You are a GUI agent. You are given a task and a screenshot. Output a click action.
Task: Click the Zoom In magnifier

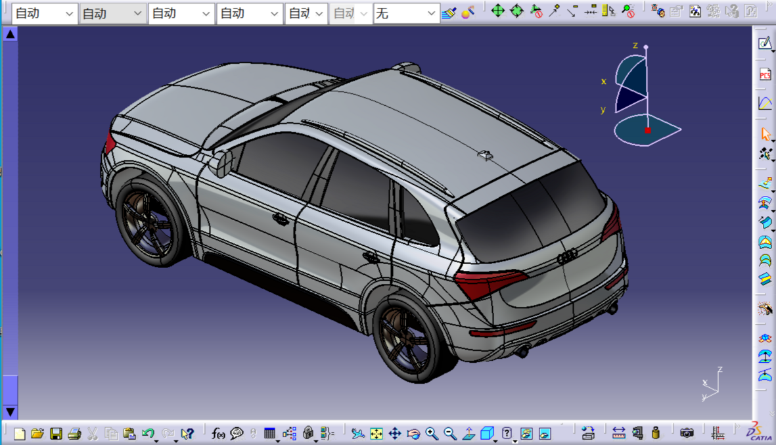(432, 433)
